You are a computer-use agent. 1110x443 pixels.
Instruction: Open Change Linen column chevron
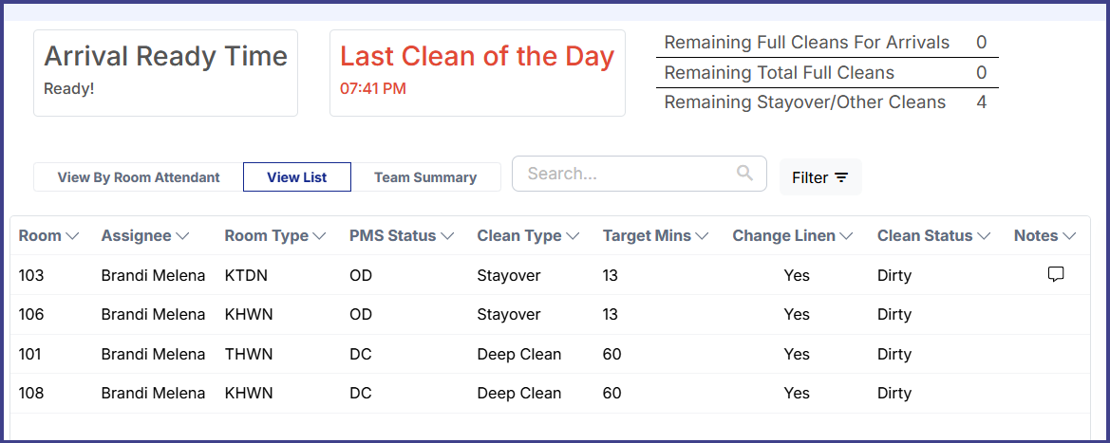coord(846,236)
